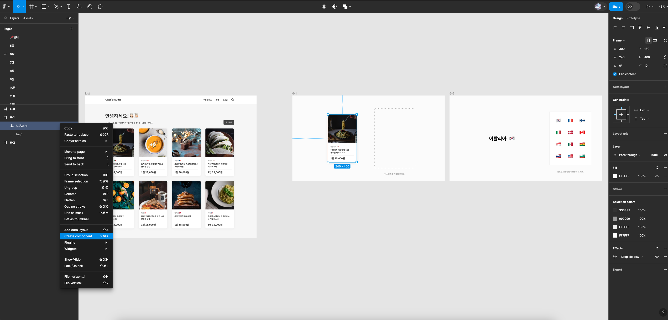Screen dimensions: 668x320
Task: Select the Comment tool
Action: pyautogui.click(x=100, y=7)
